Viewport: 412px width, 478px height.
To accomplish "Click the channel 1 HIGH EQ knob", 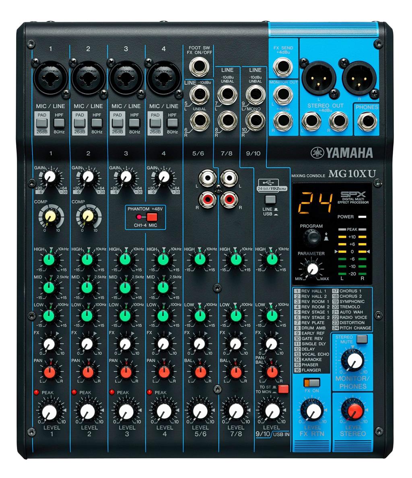I will 49,260.
